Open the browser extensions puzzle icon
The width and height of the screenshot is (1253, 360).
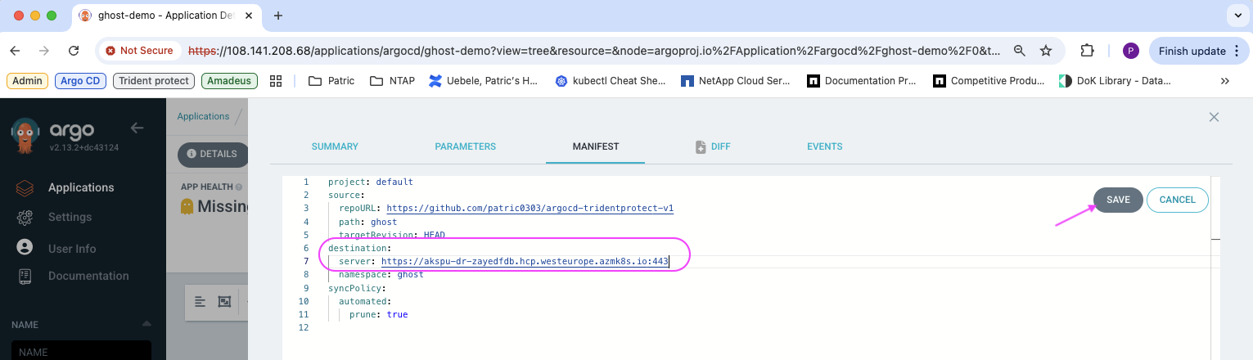pyautogui.click(x=1087, y=51)
